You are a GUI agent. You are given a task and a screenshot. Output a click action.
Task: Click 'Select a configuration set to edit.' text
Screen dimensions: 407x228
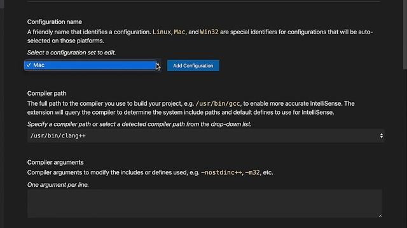click(71, 53)
